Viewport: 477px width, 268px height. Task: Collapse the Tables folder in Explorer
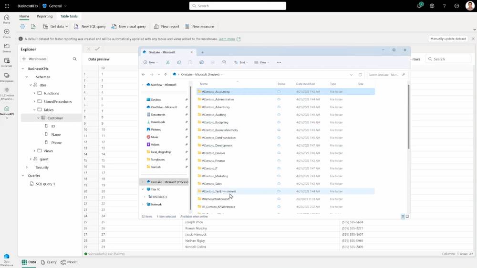coord(34,109)
